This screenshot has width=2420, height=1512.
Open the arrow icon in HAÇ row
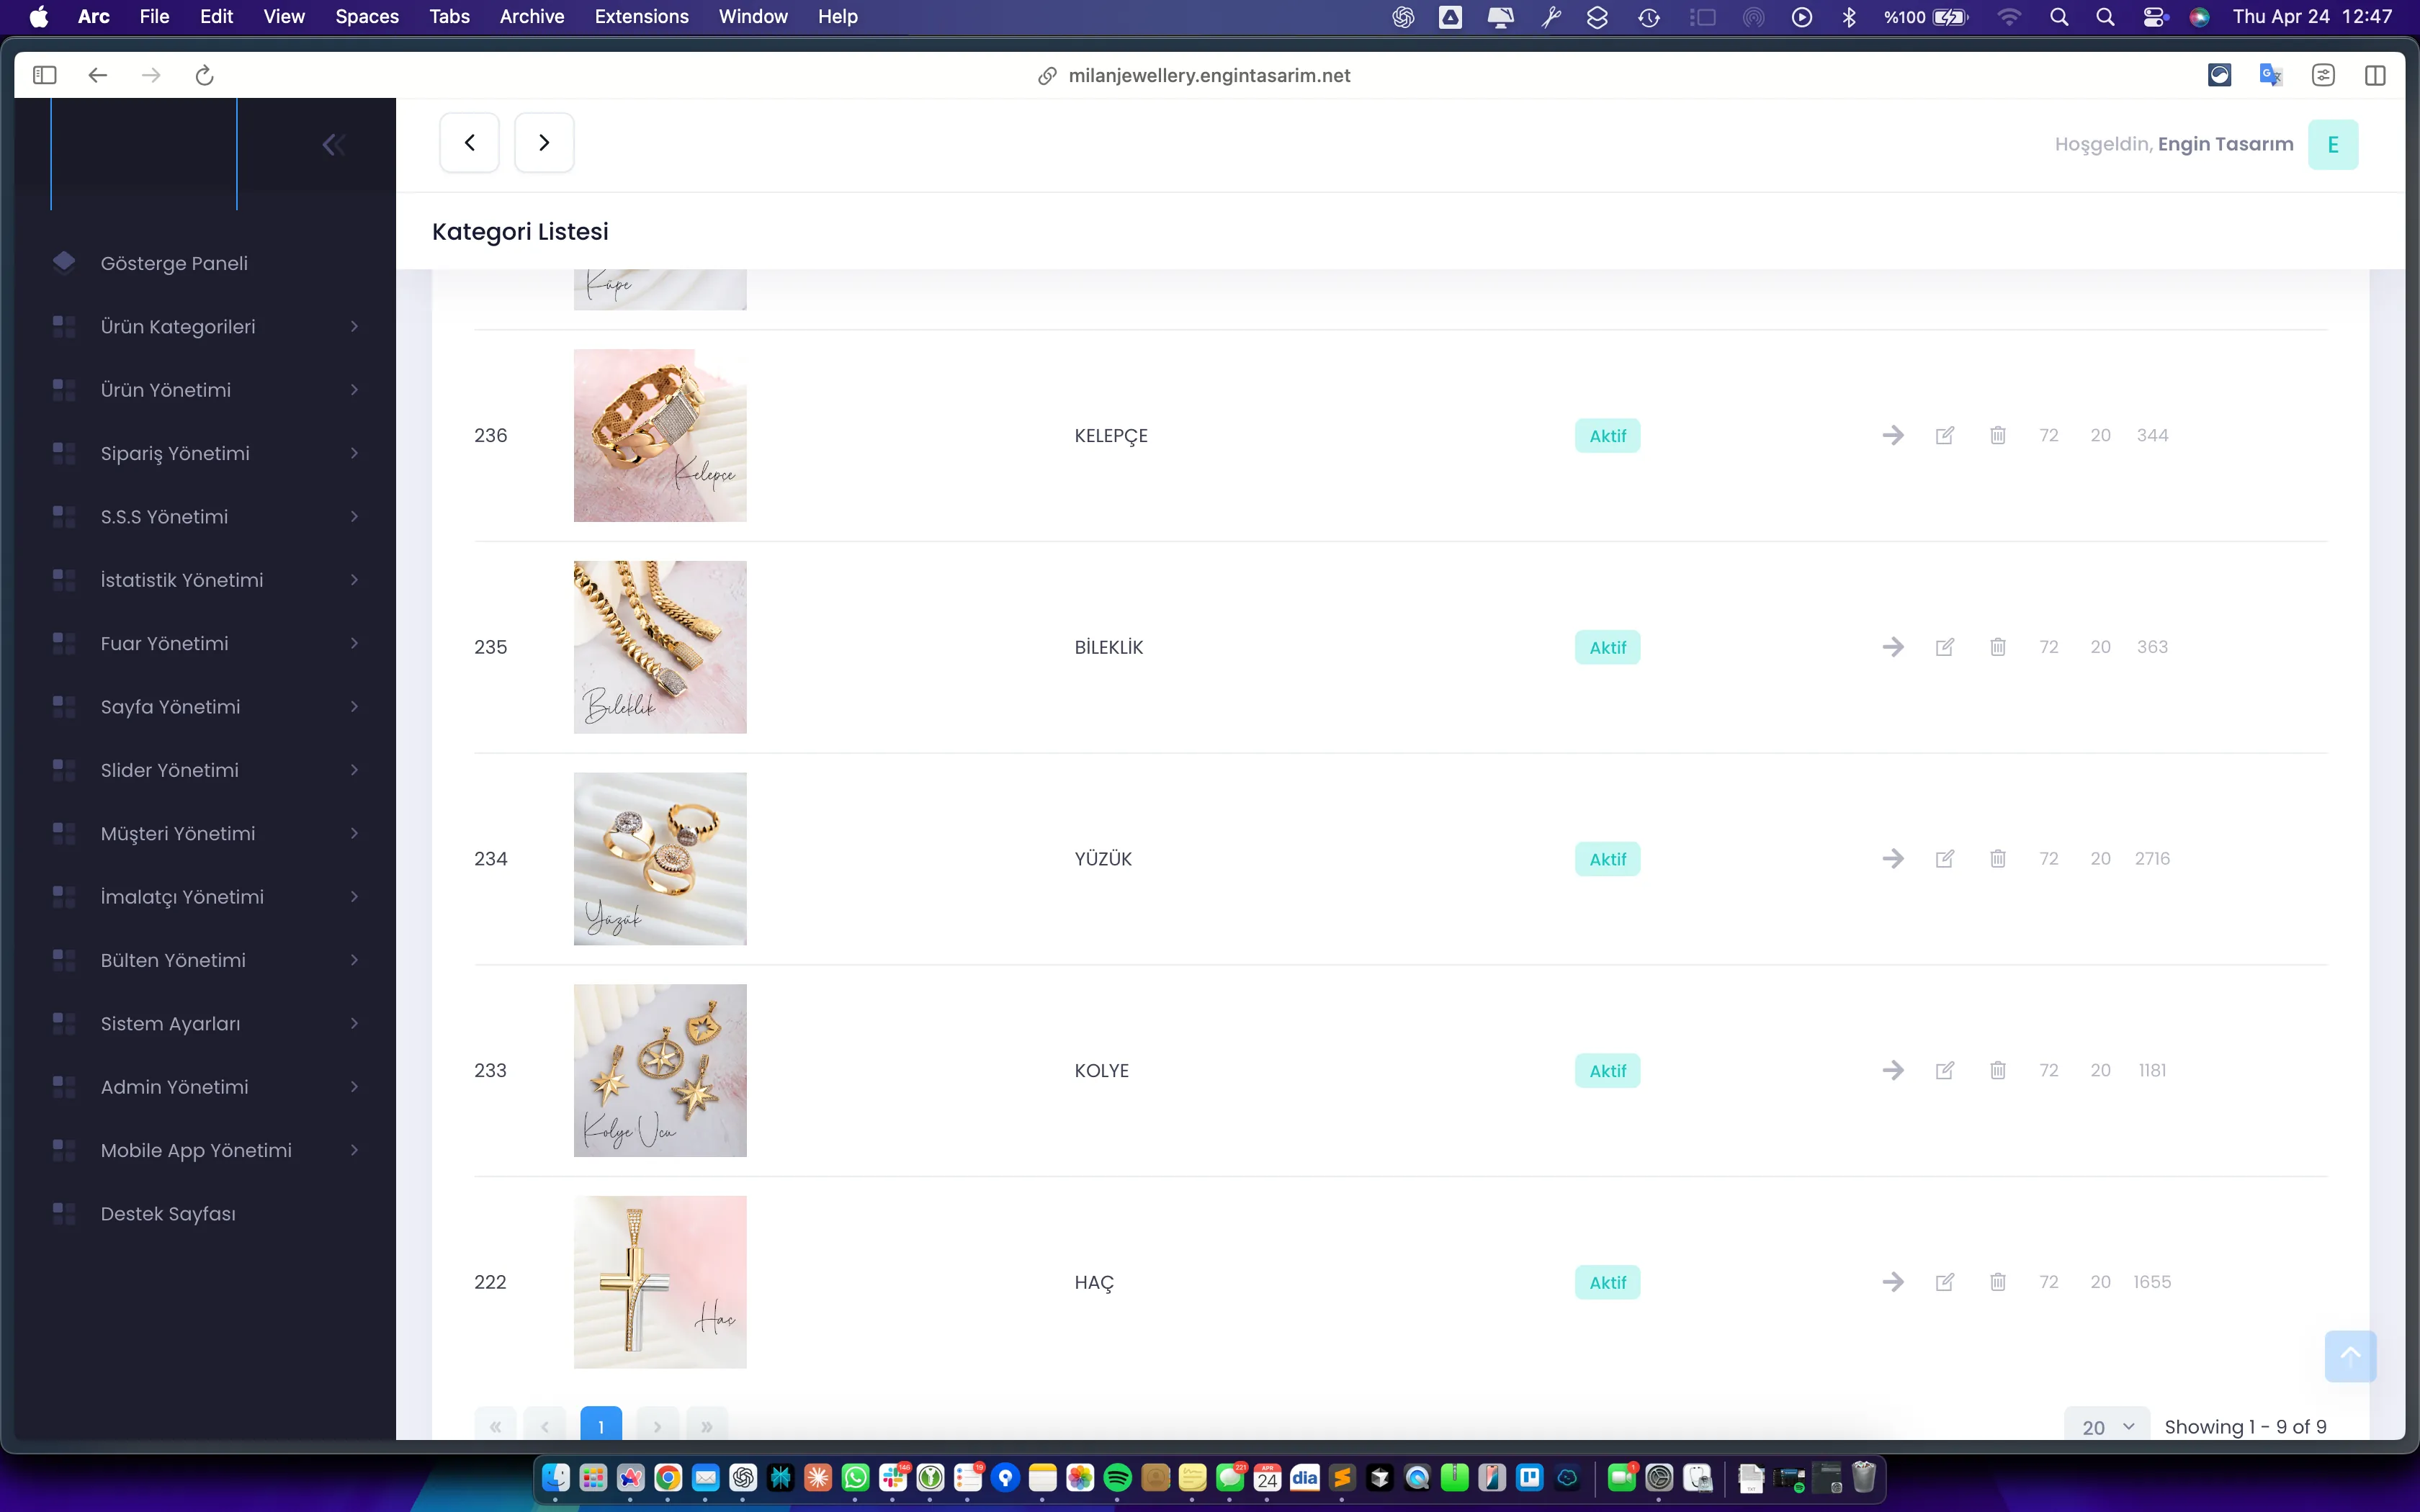click(1892, 1282)
